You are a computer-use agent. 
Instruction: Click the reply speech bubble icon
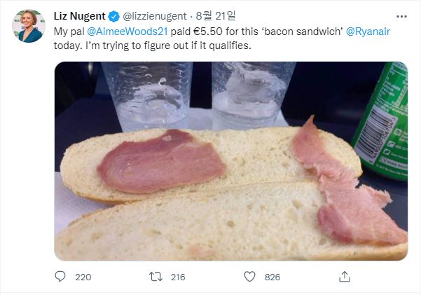coord(60,277)
